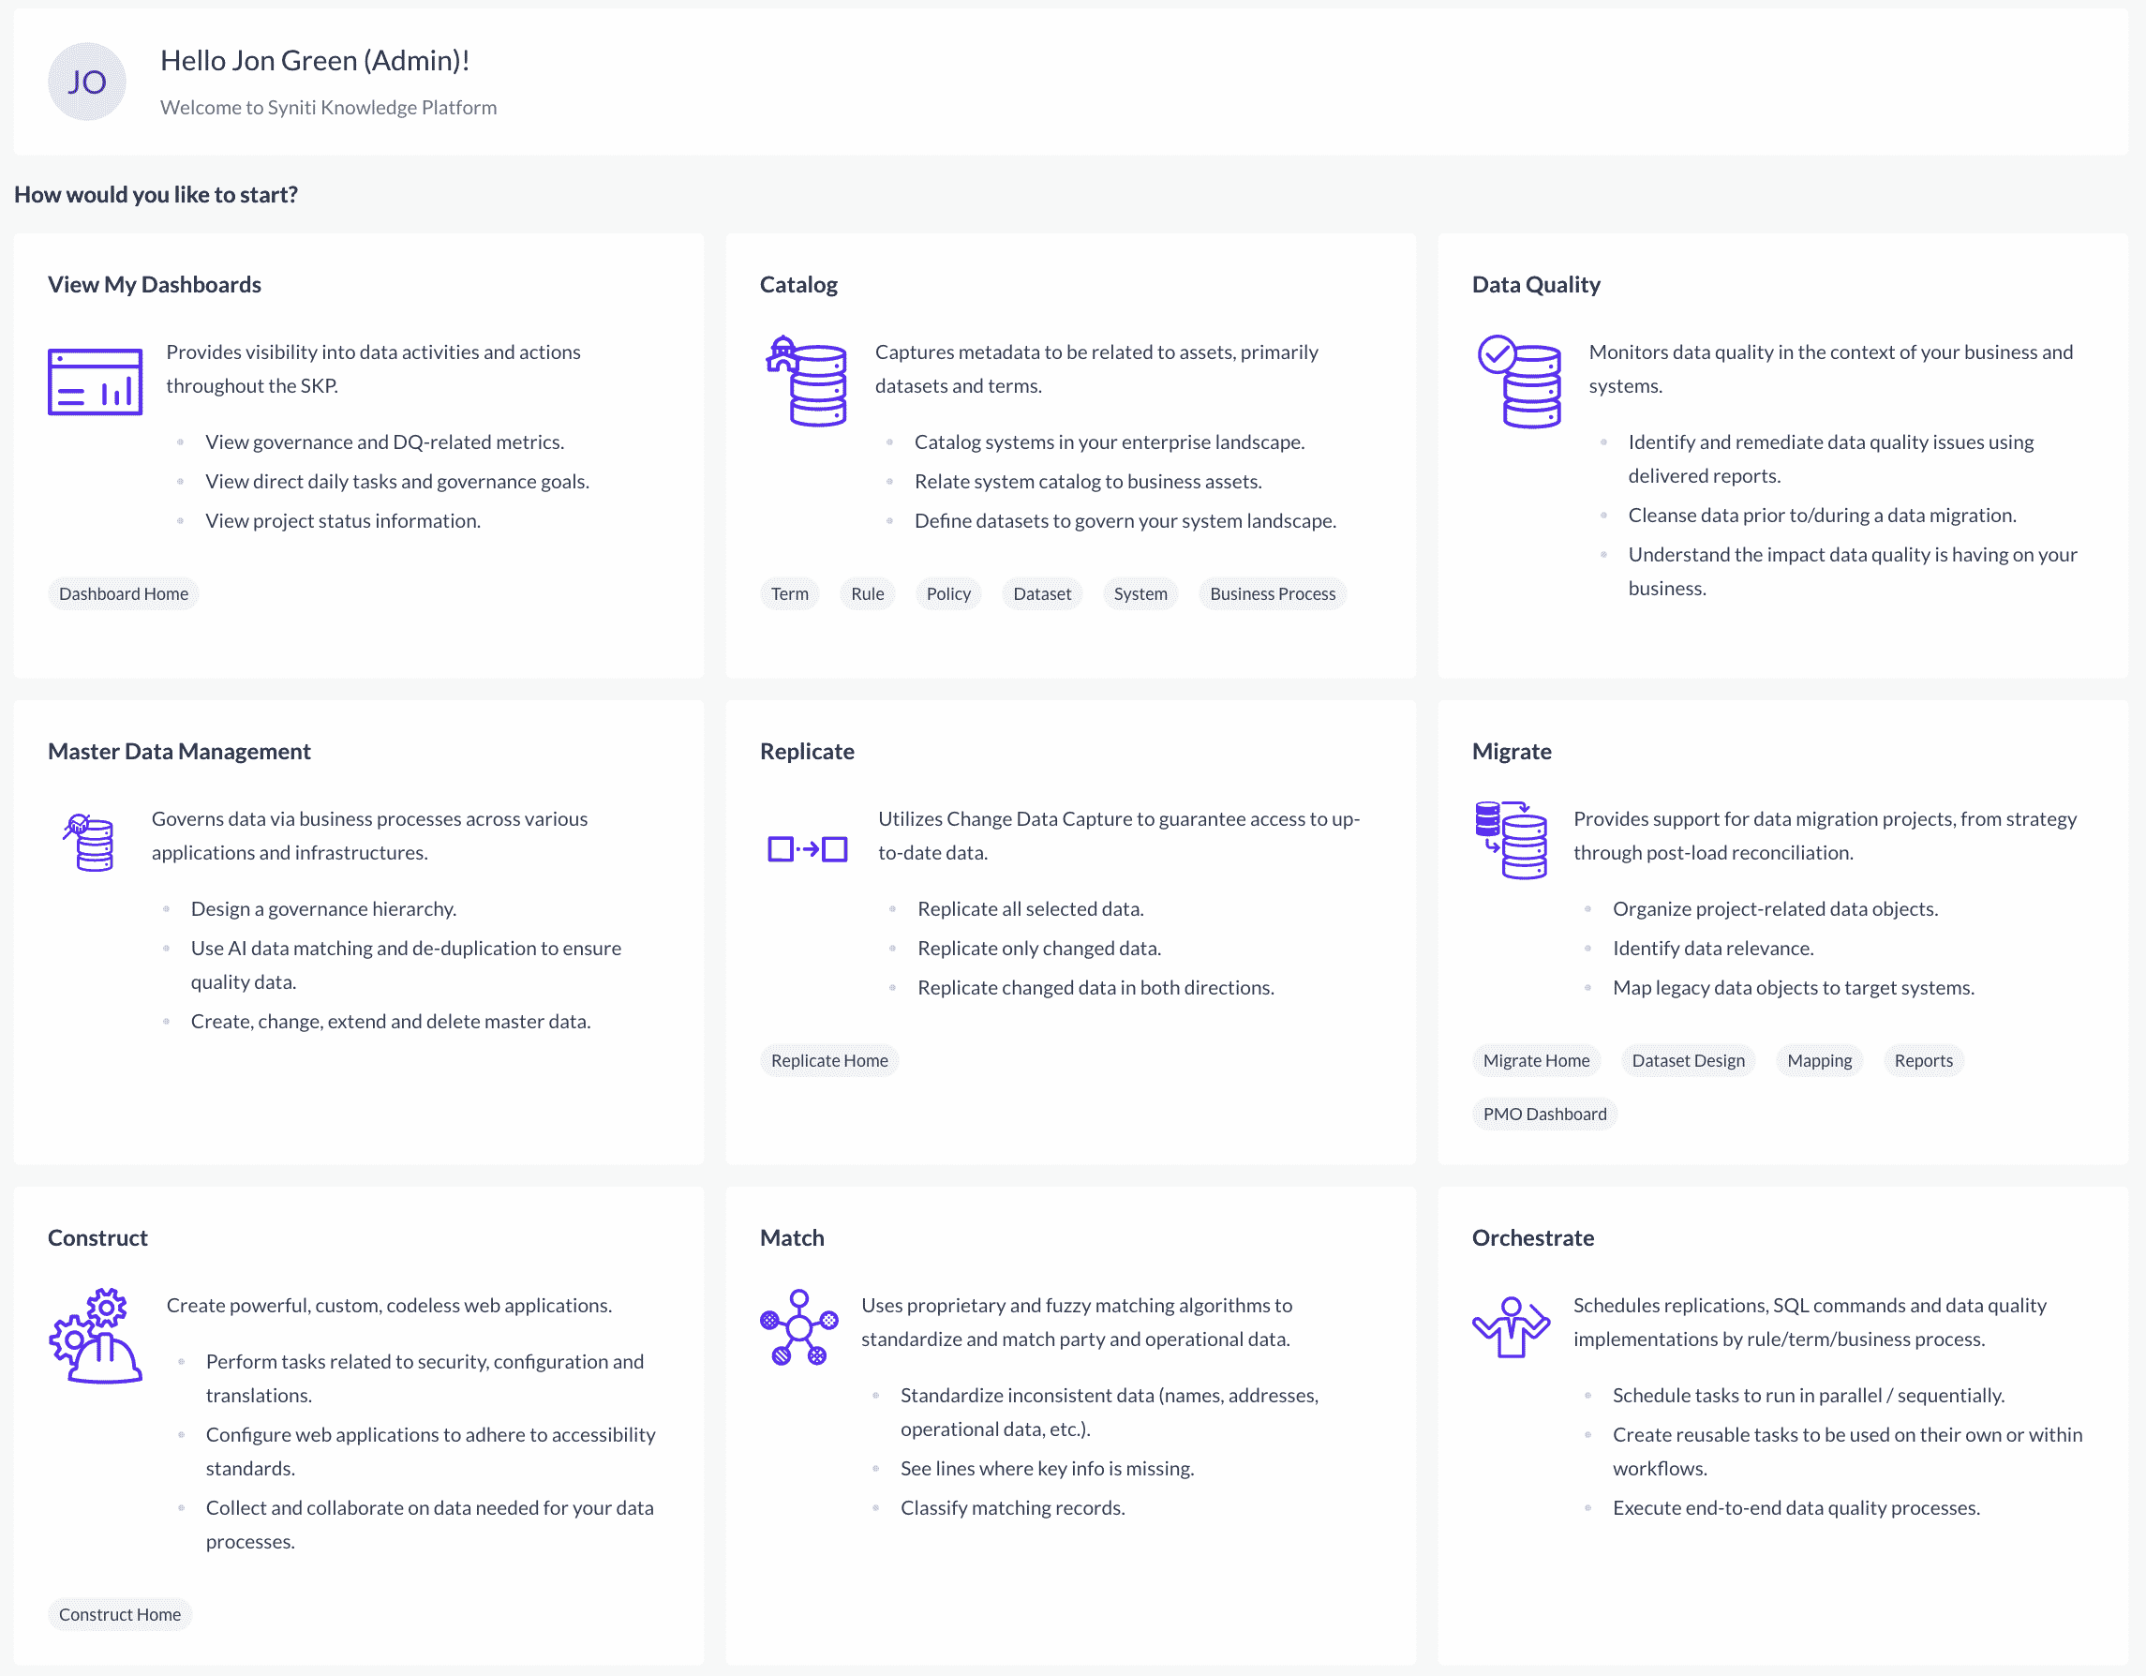This screenshot has width=2146, height=1676.
Task: Click the dashboard metrics icon
Action: pyautogui.click(x=94, y=378)
